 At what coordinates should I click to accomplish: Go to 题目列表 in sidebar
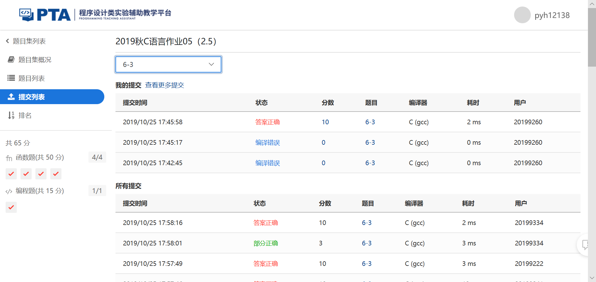(31, 78)
